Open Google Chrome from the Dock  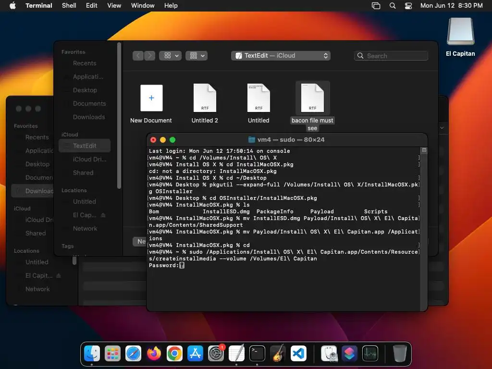point(174,354)
